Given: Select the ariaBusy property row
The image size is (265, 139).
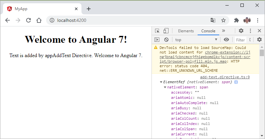Looking at the screenshot, I should point(186,108).
